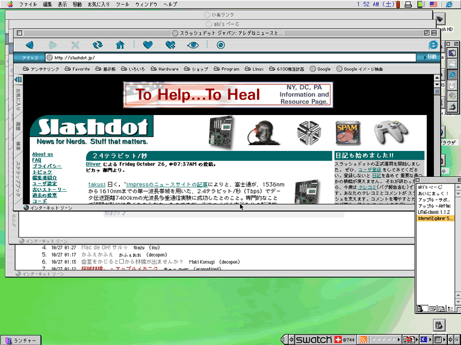
Task: Click the game controller topic icon
Action: [x=391, y=132]
